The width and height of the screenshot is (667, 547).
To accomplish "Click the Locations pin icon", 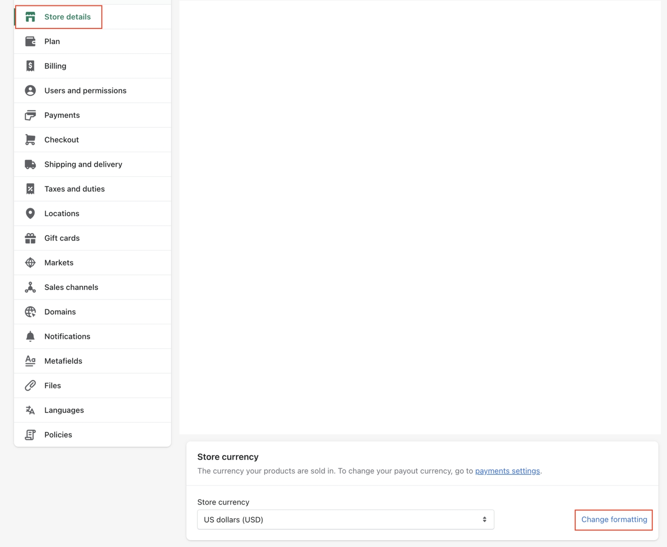I will coord(30,213).
